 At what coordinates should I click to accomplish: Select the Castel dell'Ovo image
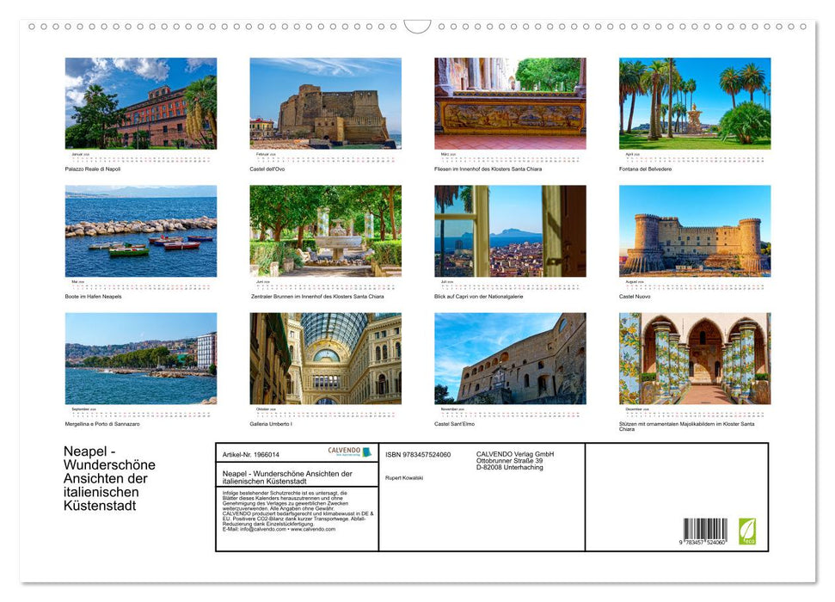click(325, 103)
